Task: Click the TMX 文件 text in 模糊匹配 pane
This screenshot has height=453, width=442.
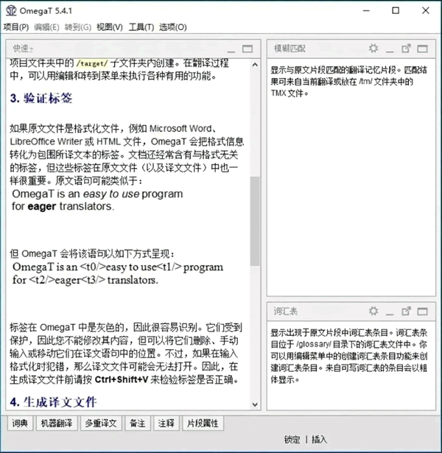Action: 288,94
